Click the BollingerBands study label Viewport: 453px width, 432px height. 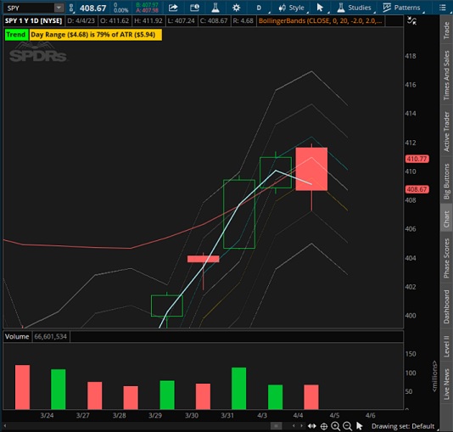tap(321, 21)
